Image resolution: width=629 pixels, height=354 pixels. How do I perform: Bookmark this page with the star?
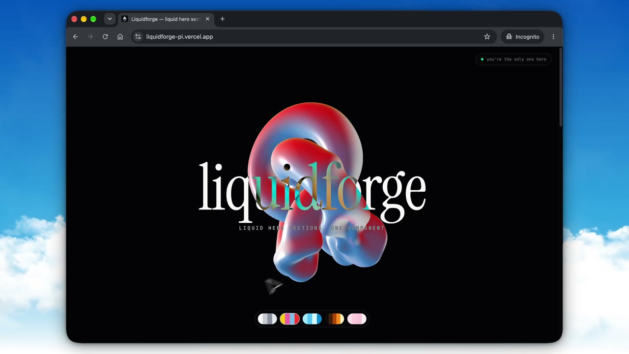point(487,36)
